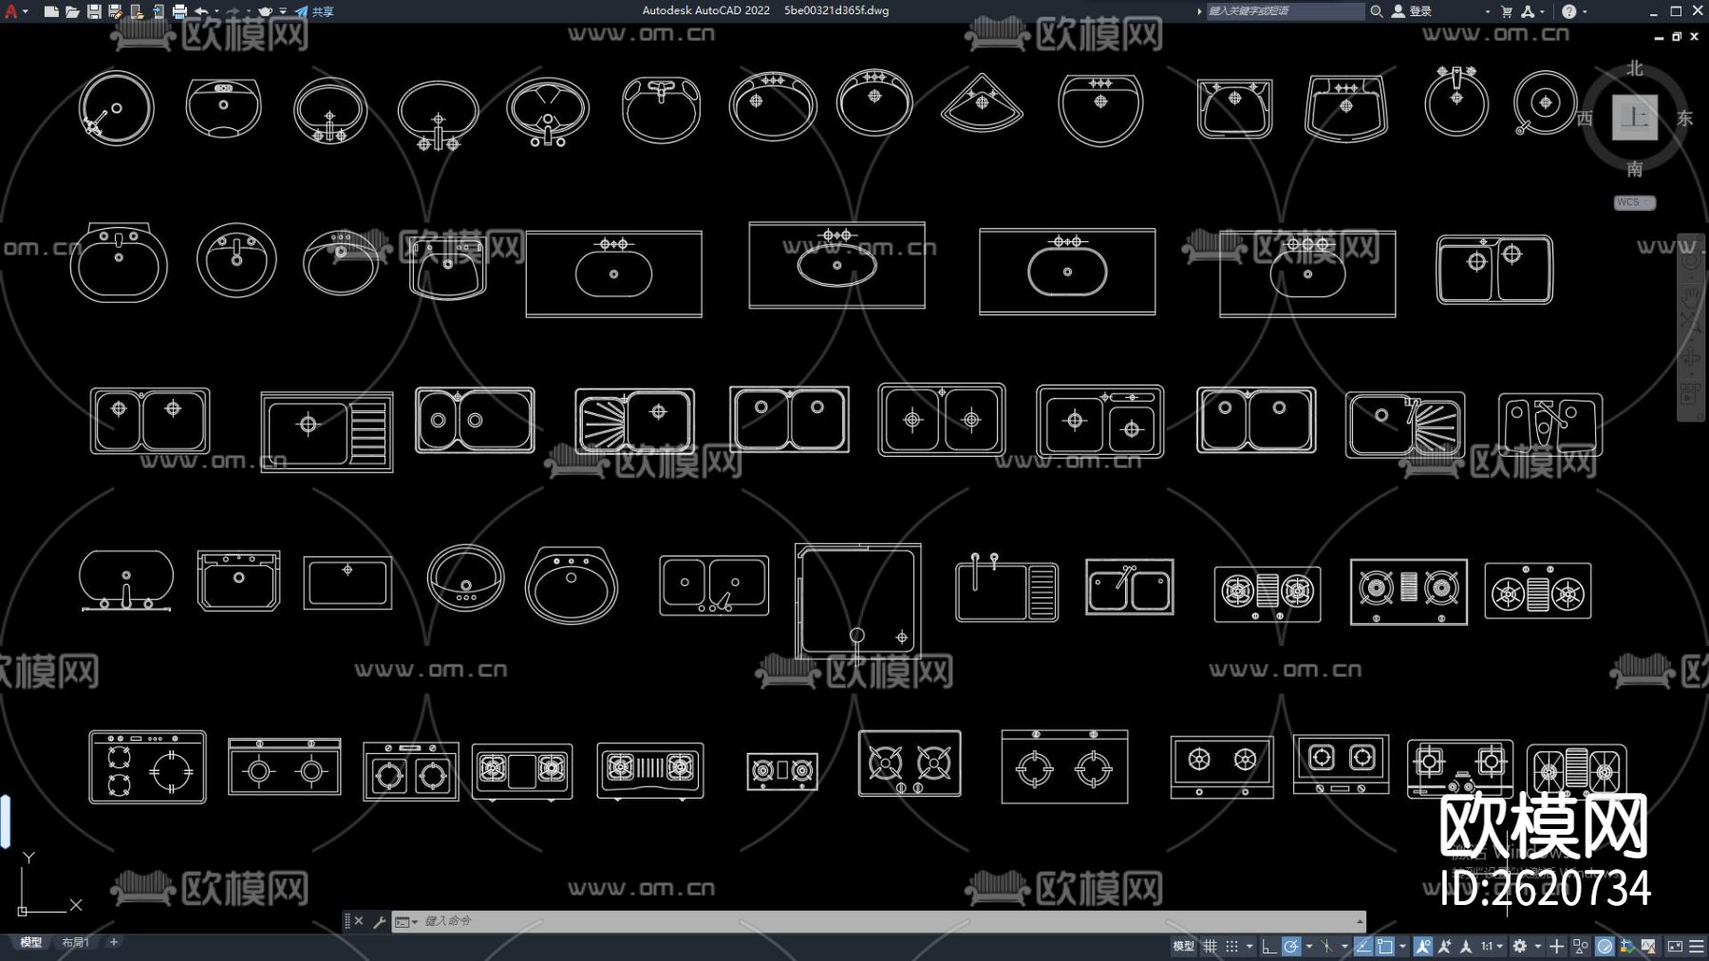1709x961 pixels.
Task: Toggle annotation objects visibility
Action: pos(1422,946)
